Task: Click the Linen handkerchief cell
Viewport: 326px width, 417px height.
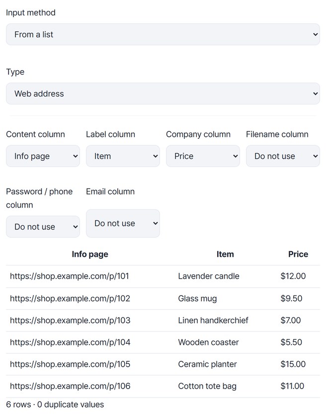Action: [x=213, y=320]
